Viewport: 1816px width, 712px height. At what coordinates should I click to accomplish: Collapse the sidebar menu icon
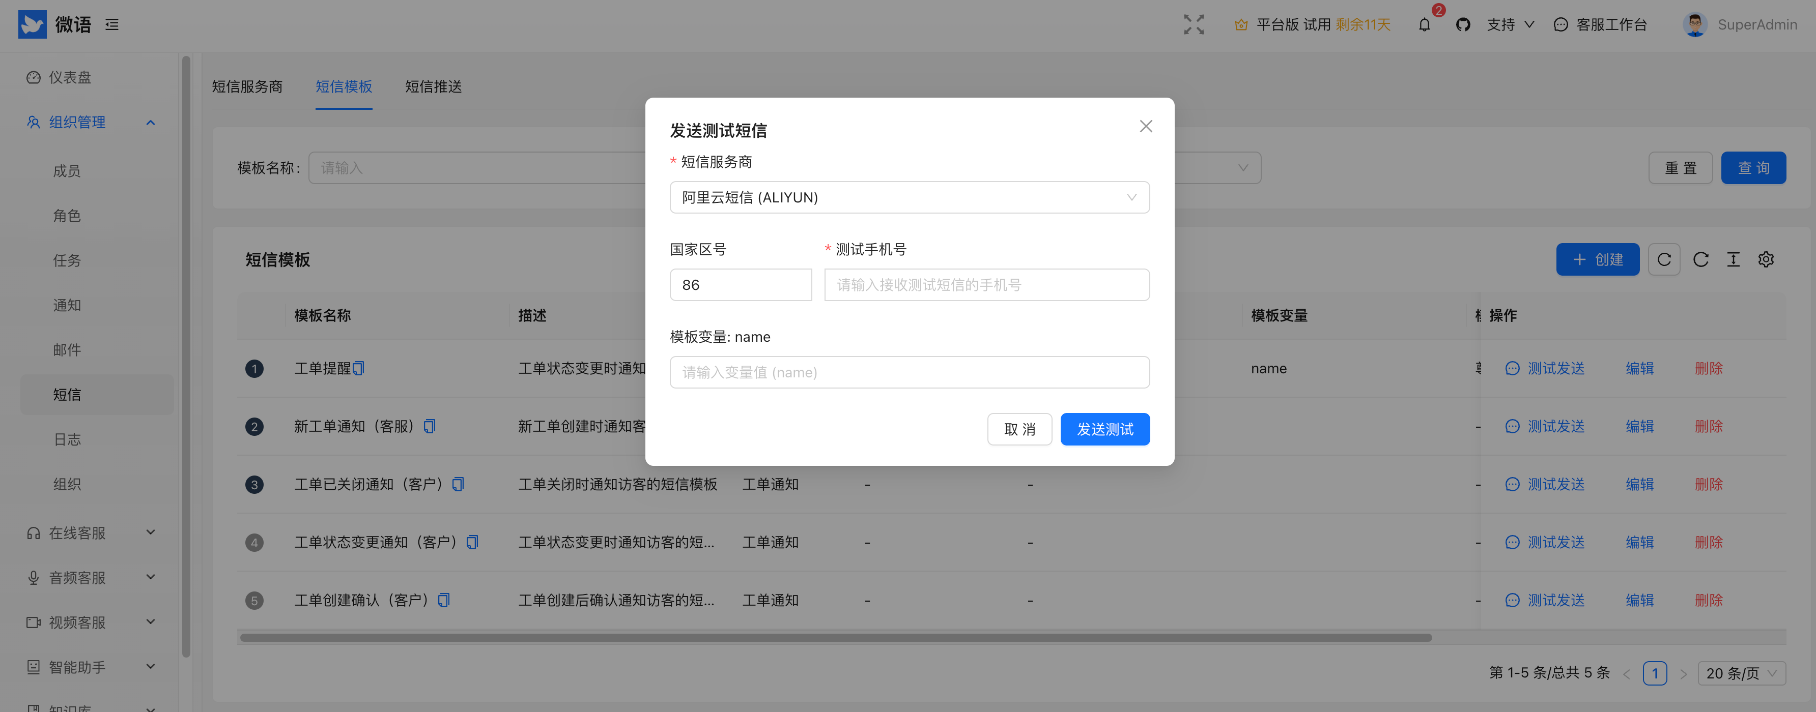pyautogui.click(x=112, y=24)
